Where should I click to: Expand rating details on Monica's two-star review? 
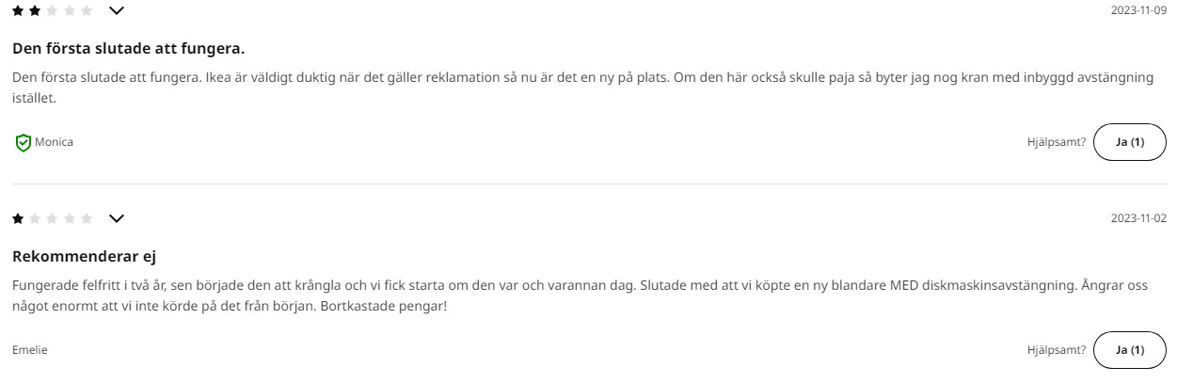click(x=117, y=10)
